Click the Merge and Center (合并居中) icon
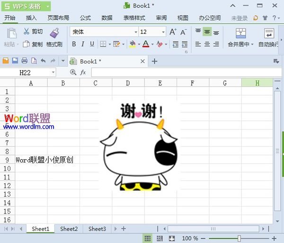This screenshot has height=243, width=284. point(241,33)
